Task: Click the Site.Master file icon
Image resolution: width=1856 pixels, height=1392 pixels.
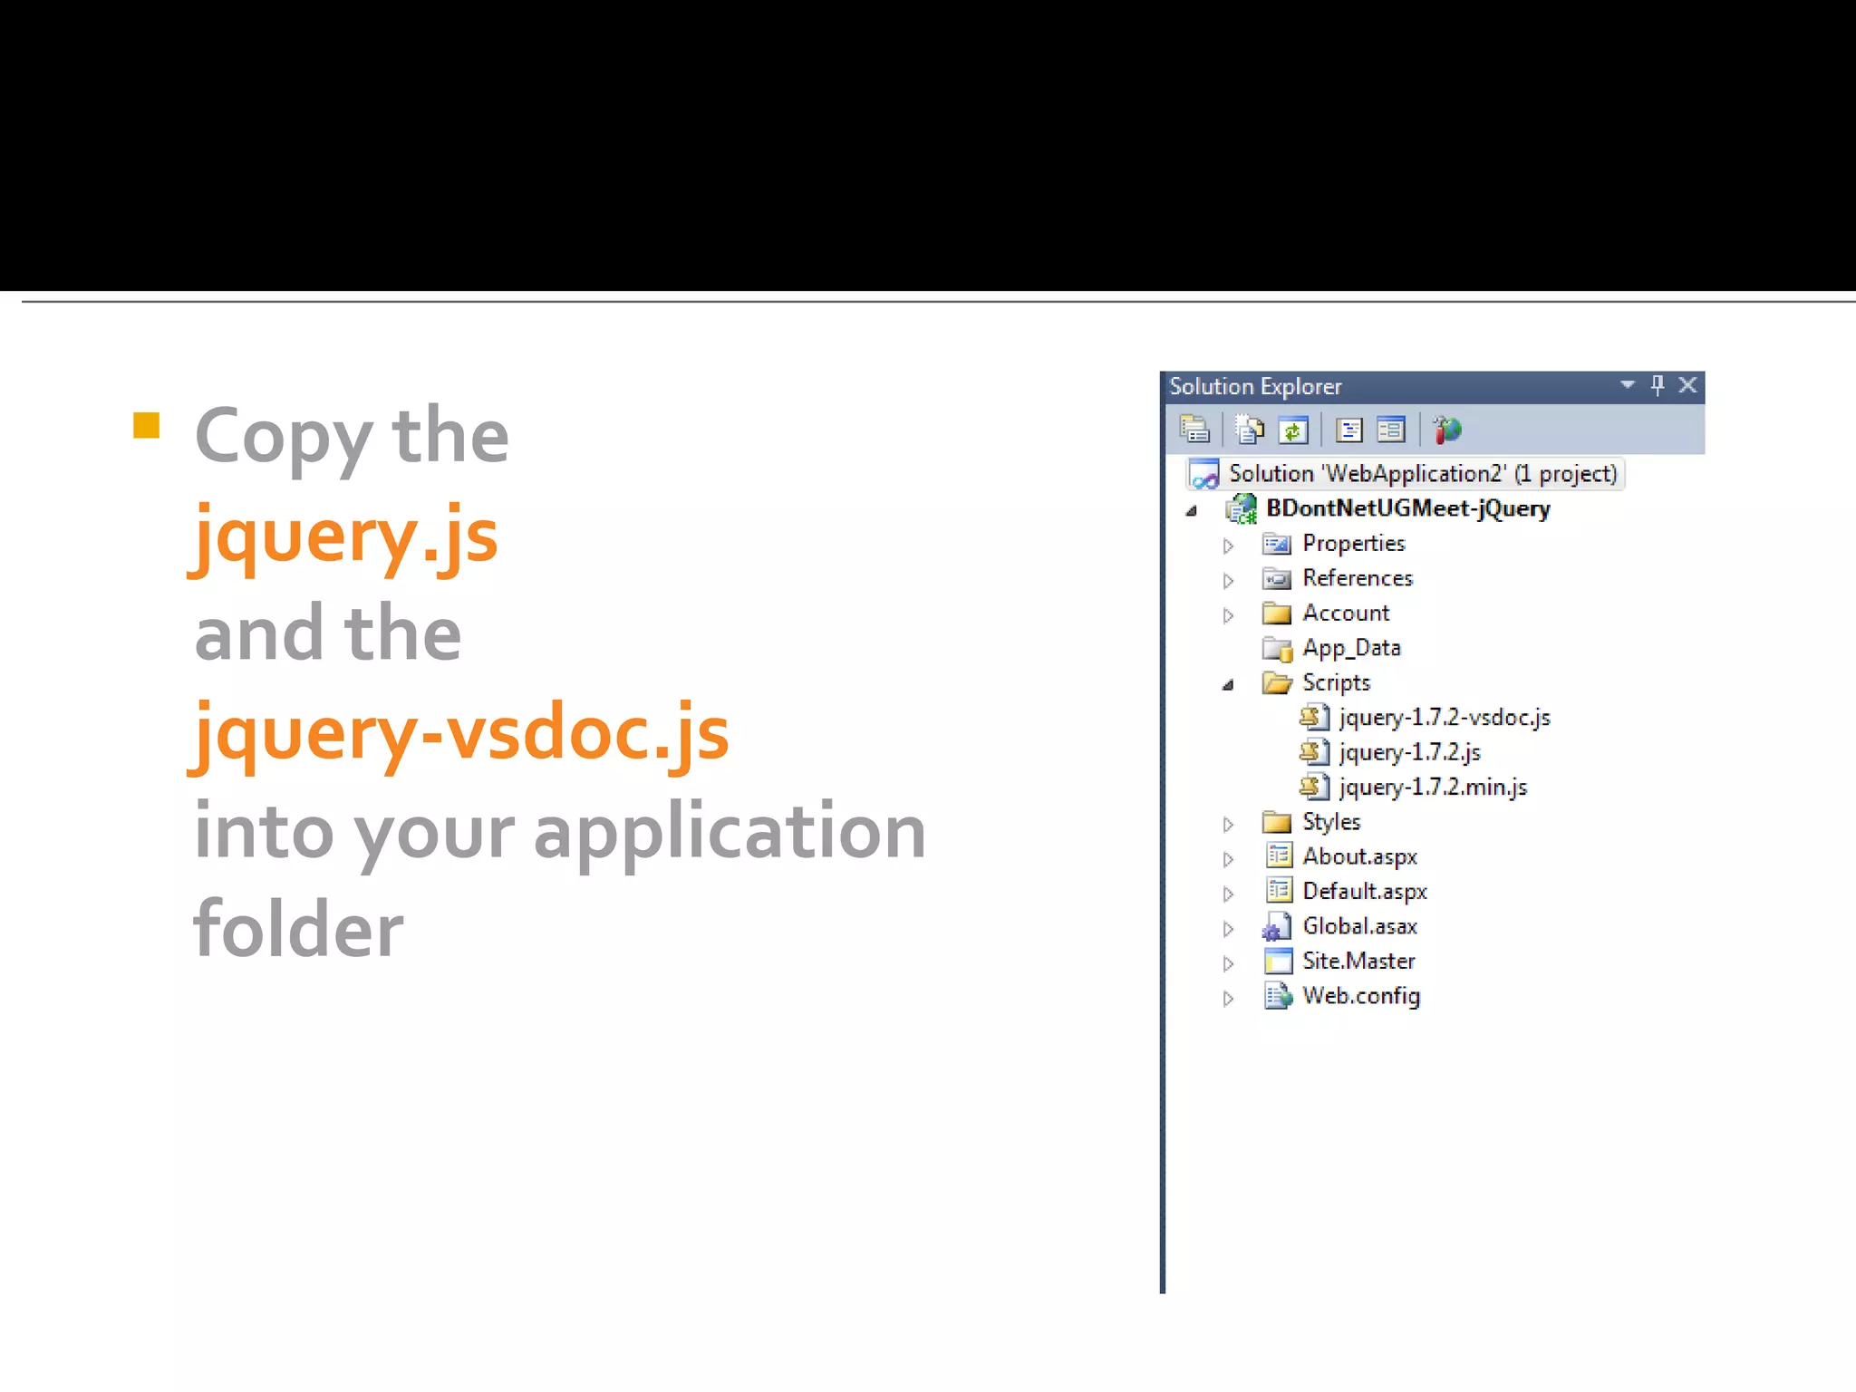Action: tap(1278, 961)
